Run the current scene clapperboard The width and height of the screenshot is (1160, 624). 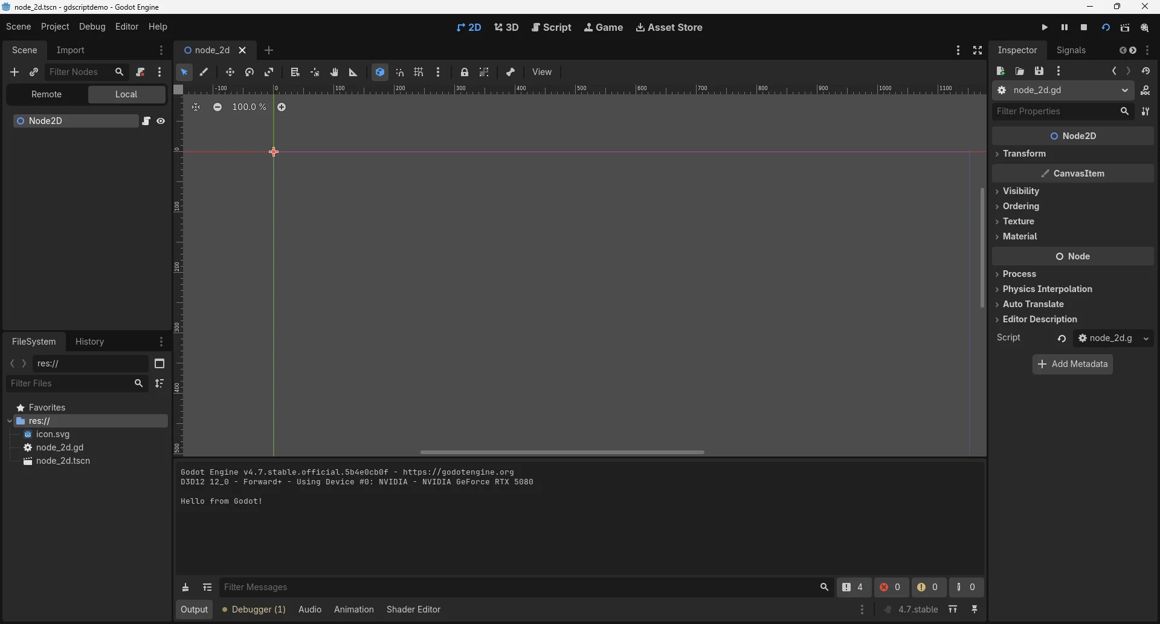point(1125,28)
